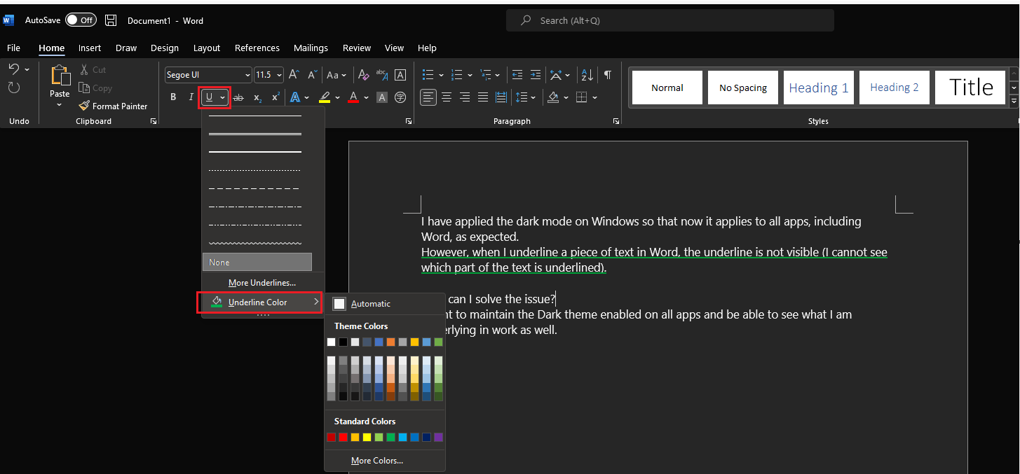Toggle AutoSave switch
The height and width of the screenshot is (474, 1020).
(81, 20)
